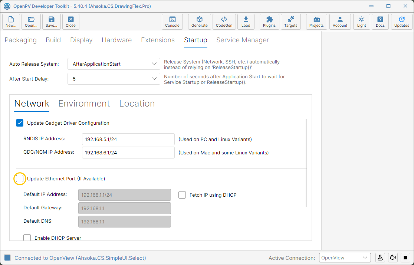
Task: Open the Targets toolbar icon
Action: (291, 22)
